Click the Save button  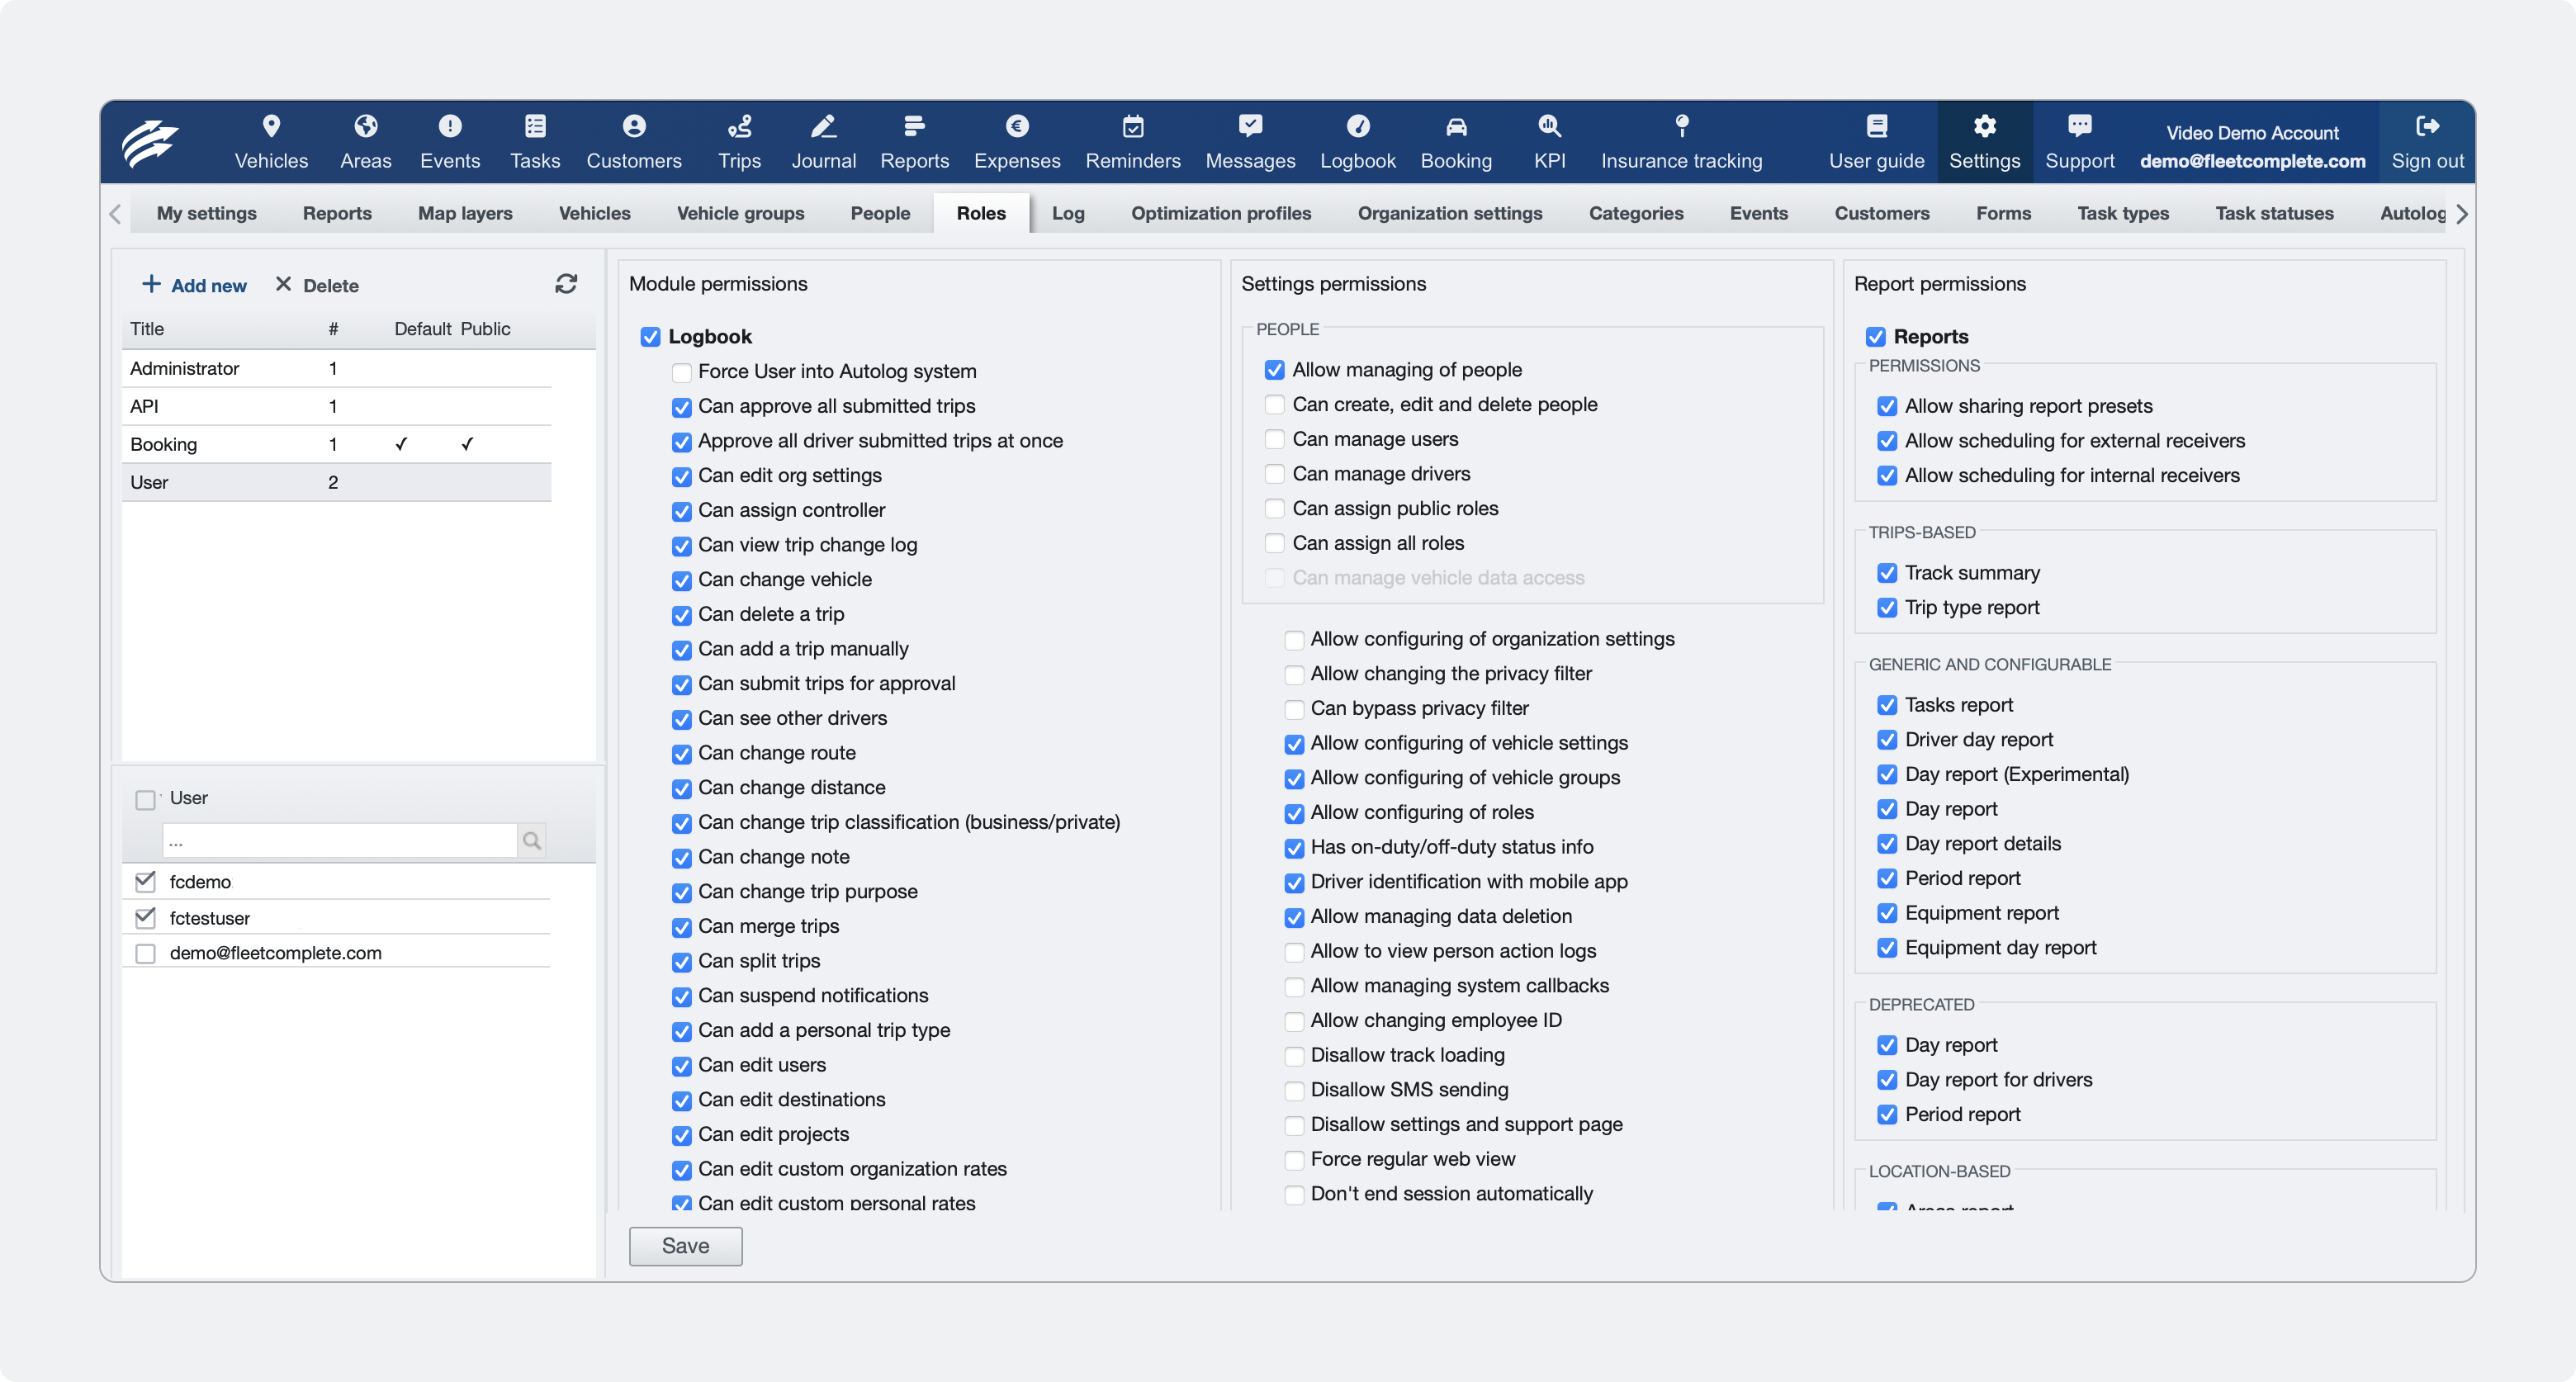[685, 1246]
